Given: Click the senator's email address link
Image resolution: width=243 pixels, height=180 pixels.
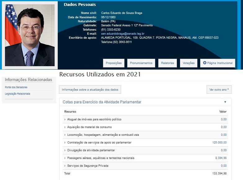Looking at the screenshot, I should point(123,33).
